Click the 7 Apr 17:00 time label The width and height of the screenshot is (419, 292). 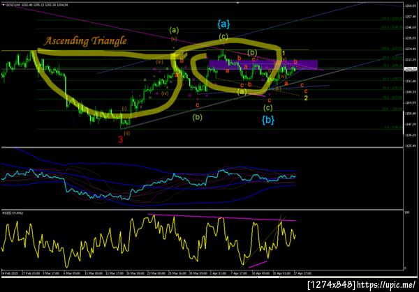point(239,273)
